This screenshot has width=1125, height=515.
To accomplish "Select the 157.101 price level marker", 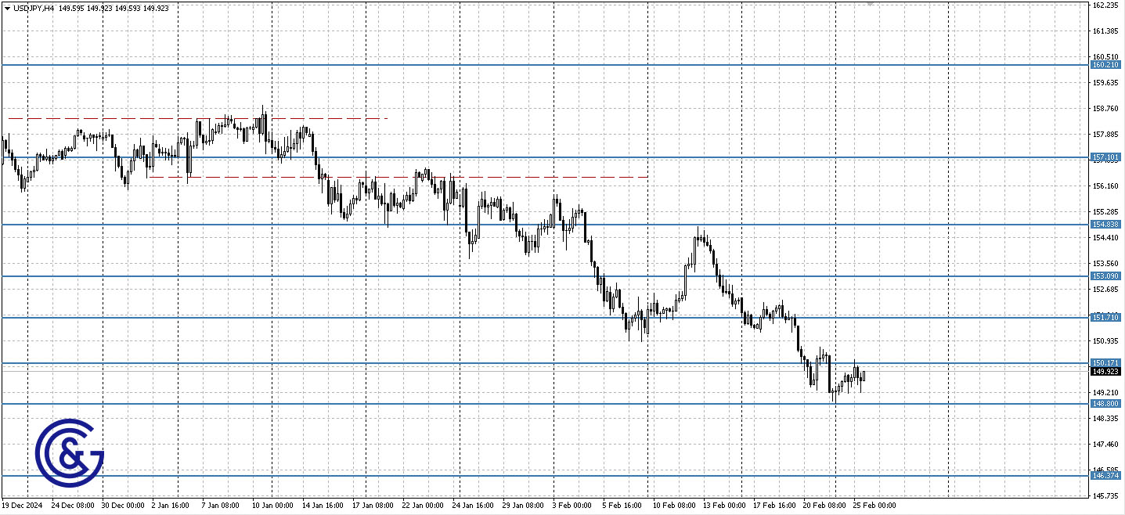I will [1105, 157].
